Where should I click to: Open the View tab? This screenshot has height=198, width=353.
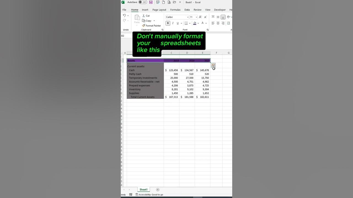point(208,10)
